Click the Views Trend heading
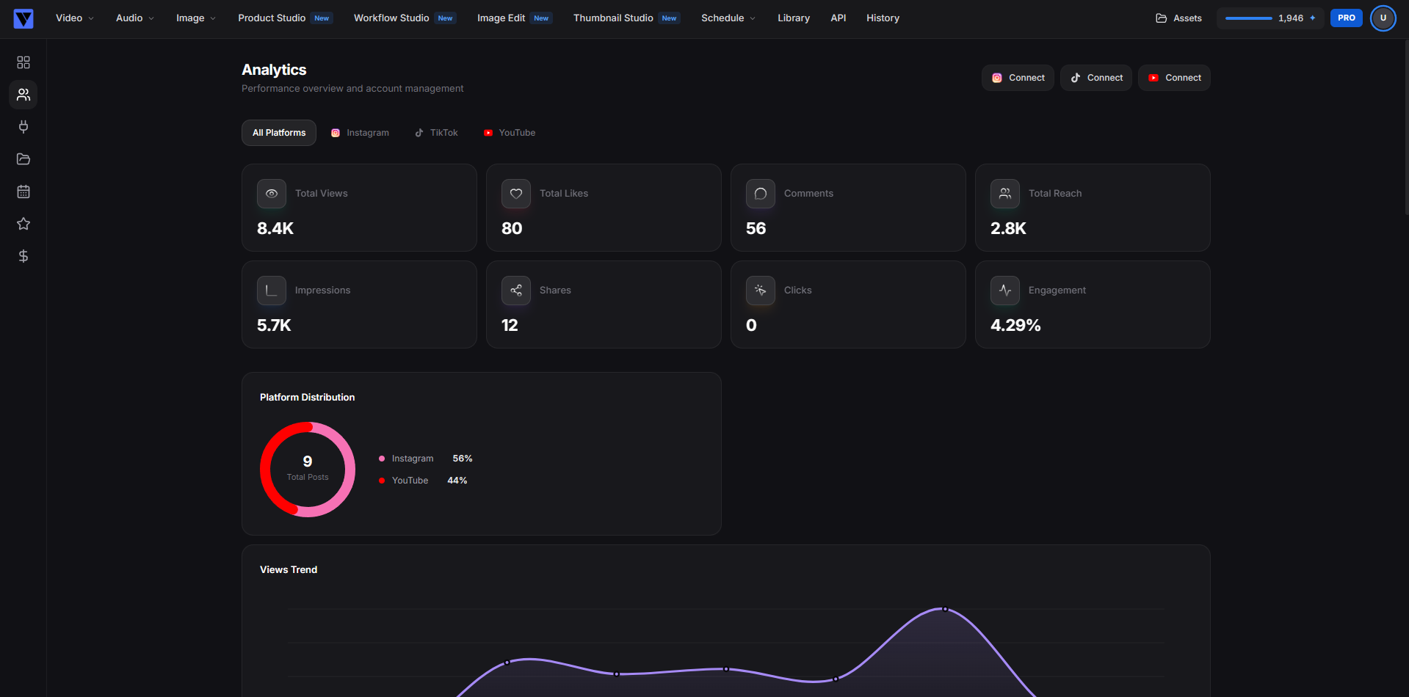The image size is (1409, 697). [x=289, y=569]
